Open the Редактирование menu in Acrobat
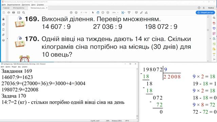217x122 pixels. [x=14, y=5]
